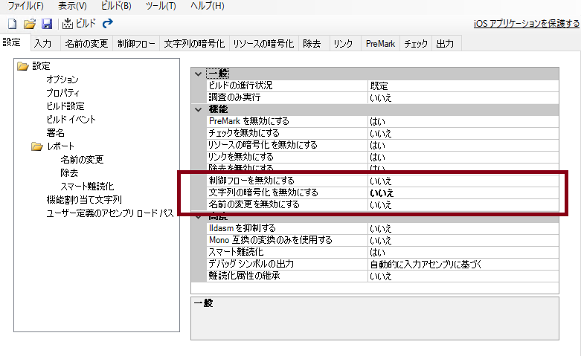Click the blue curved arrow toolbar icon

(x=107, y=23)
